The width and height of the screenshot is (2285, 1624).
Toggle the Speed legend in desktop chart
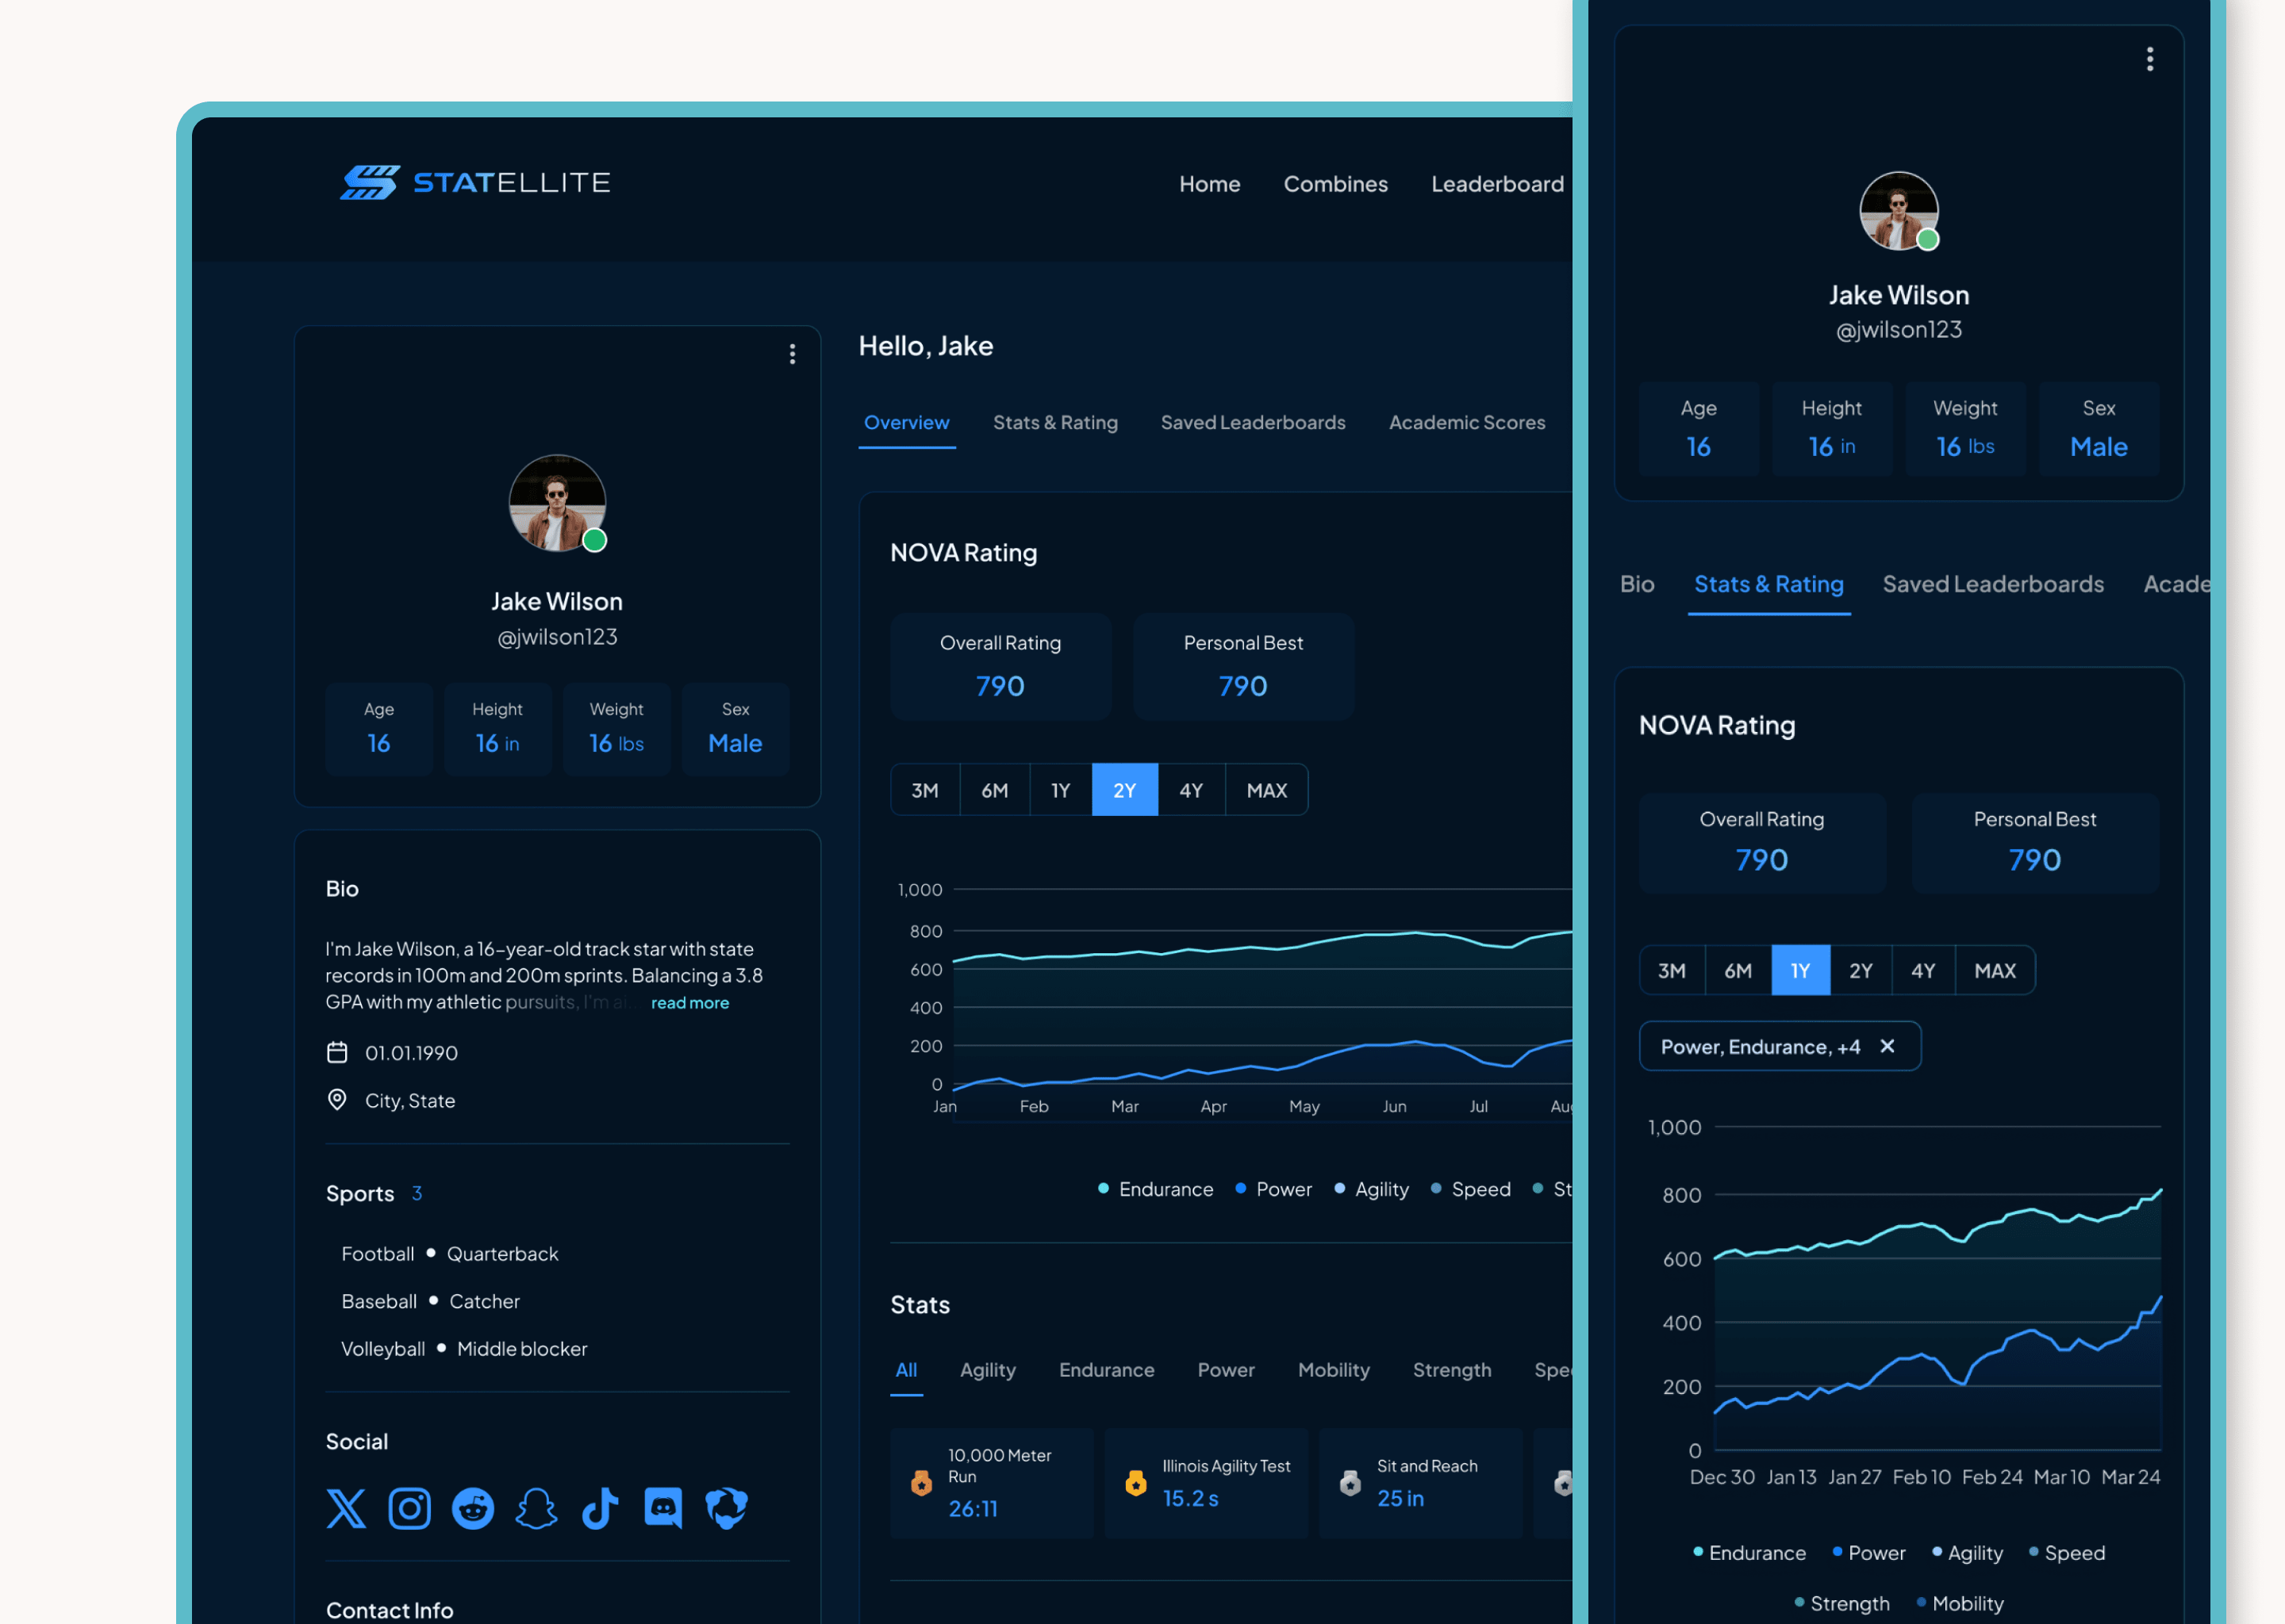tap(1471, 1189)
